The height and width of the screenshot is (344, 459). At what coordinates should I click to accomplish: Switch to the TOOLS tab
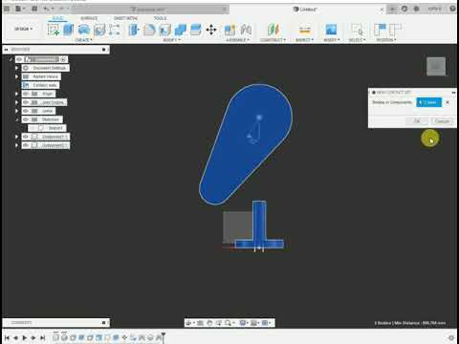tap(160, 18)
